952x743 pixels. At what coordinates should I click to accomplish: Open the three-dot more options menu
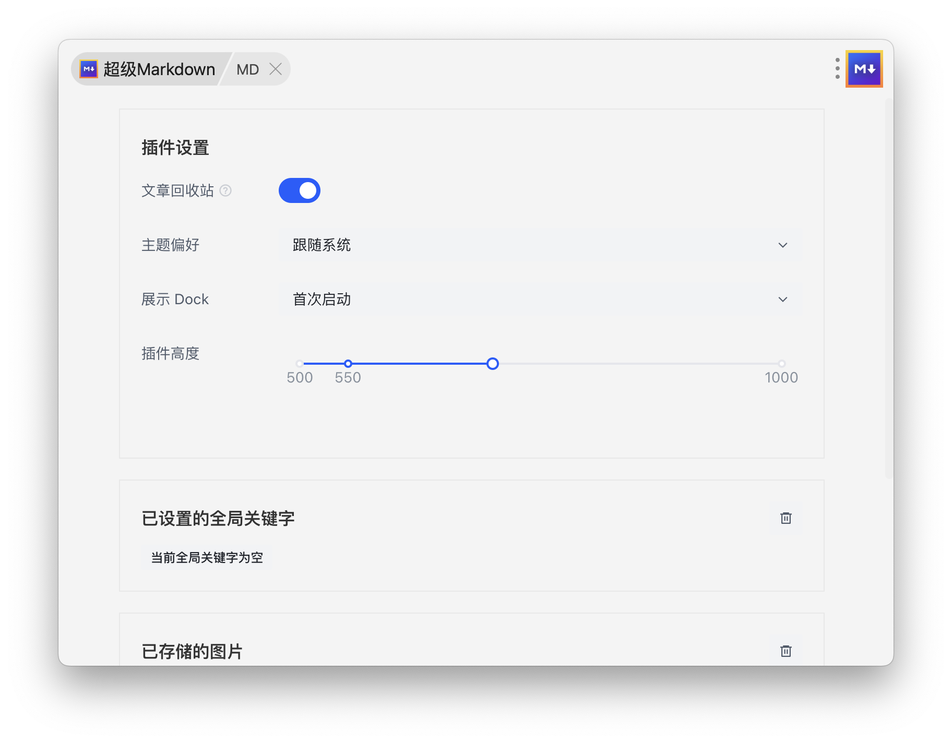coord(837,68)
